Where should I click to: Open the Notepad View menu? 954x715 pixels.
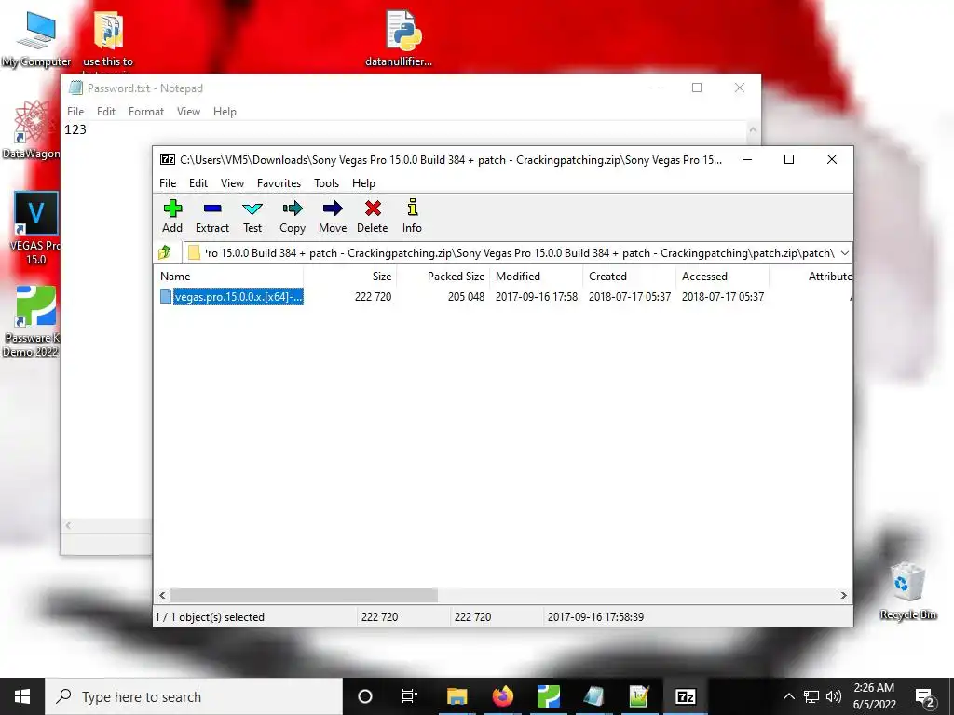click(x=188, y=112)
